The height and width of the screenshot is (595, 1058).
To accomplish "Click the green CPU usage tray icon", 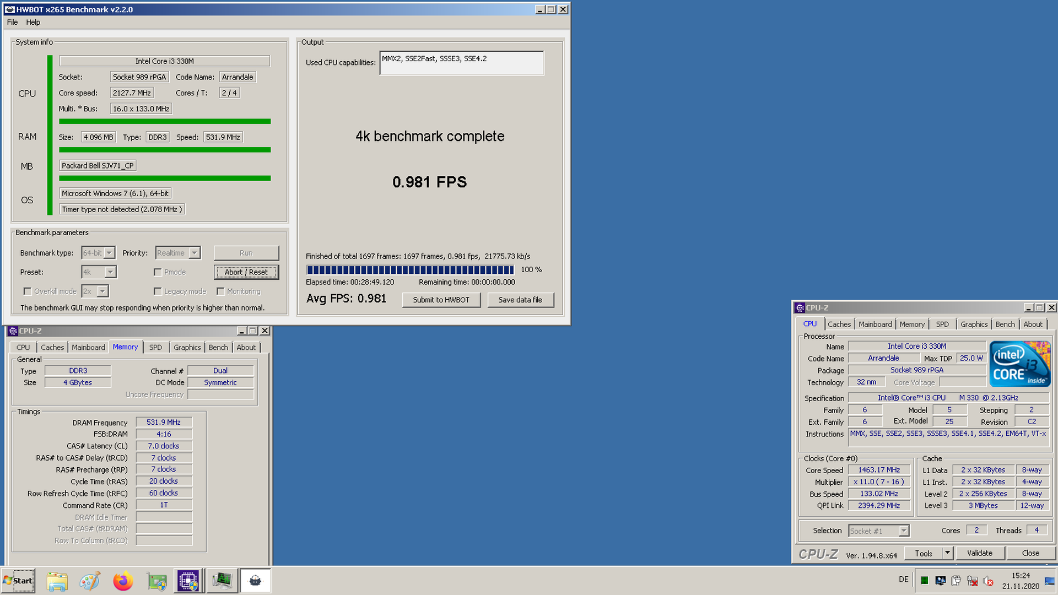I will coord(924,580).
